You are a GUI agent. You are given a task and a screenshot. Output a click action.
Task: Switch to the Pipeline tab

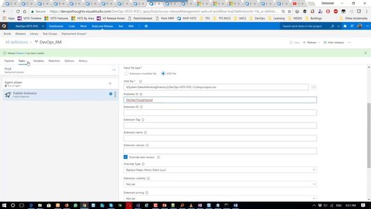pos(9,61)
